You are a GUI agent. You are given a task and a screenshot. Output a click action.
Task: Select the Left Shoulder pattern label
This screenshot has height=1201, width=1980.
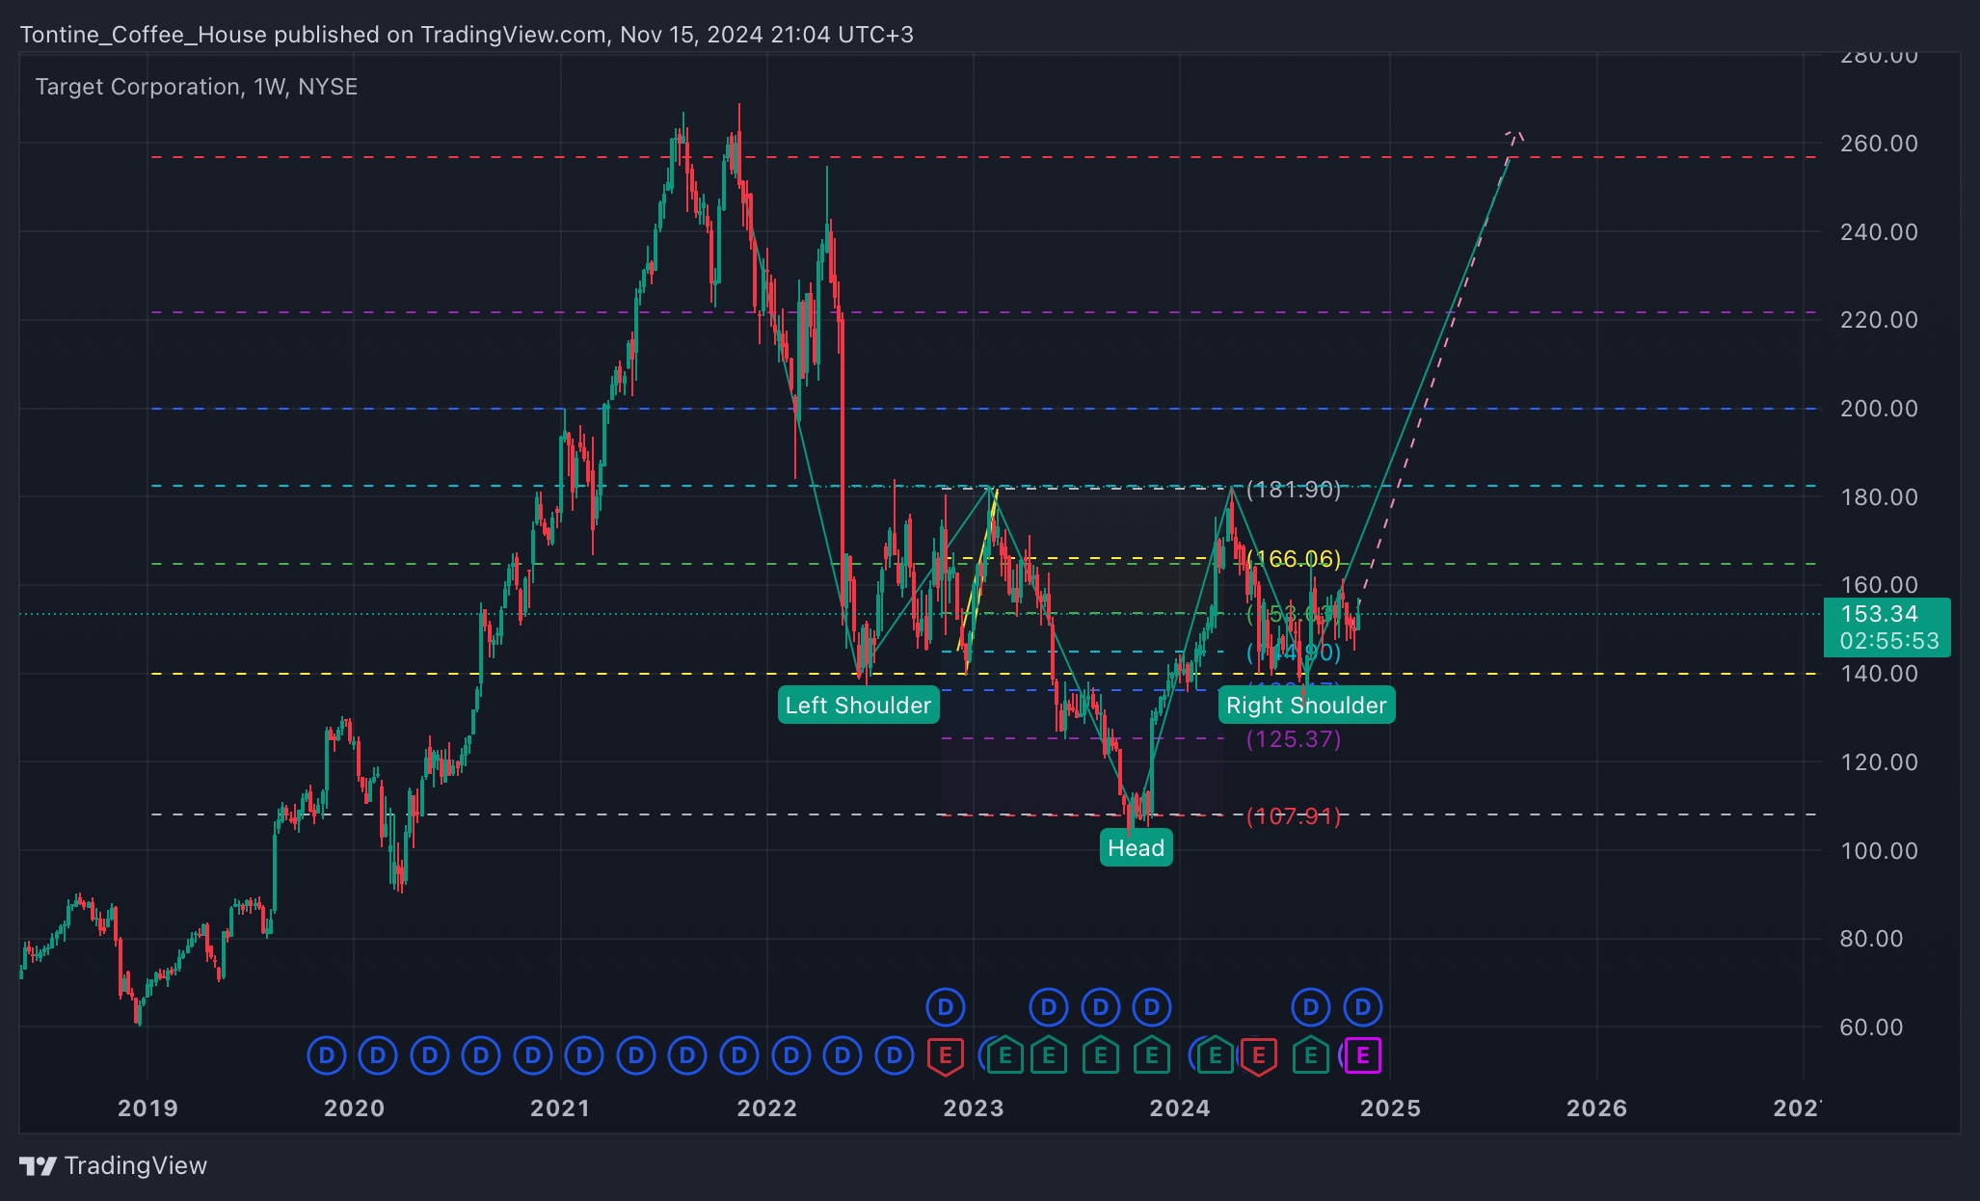858,706
